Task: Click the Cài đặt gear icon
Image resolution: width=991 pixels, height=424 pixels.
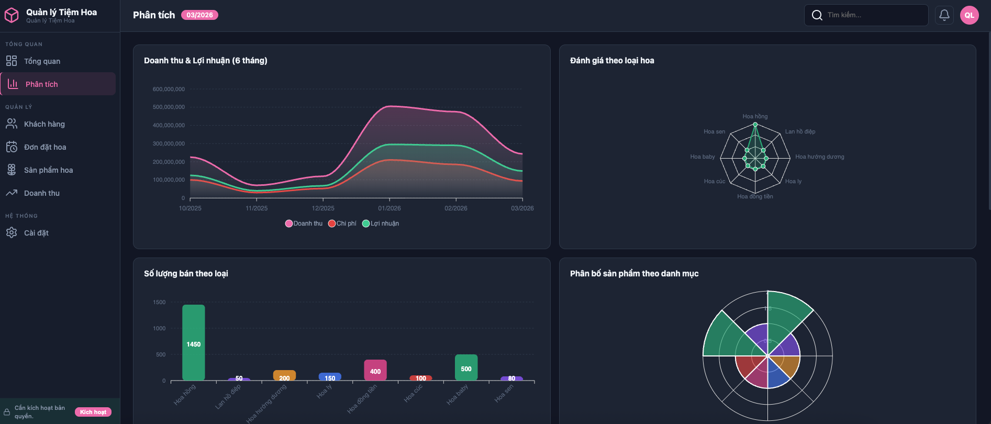Action: (x=12, y=233)
